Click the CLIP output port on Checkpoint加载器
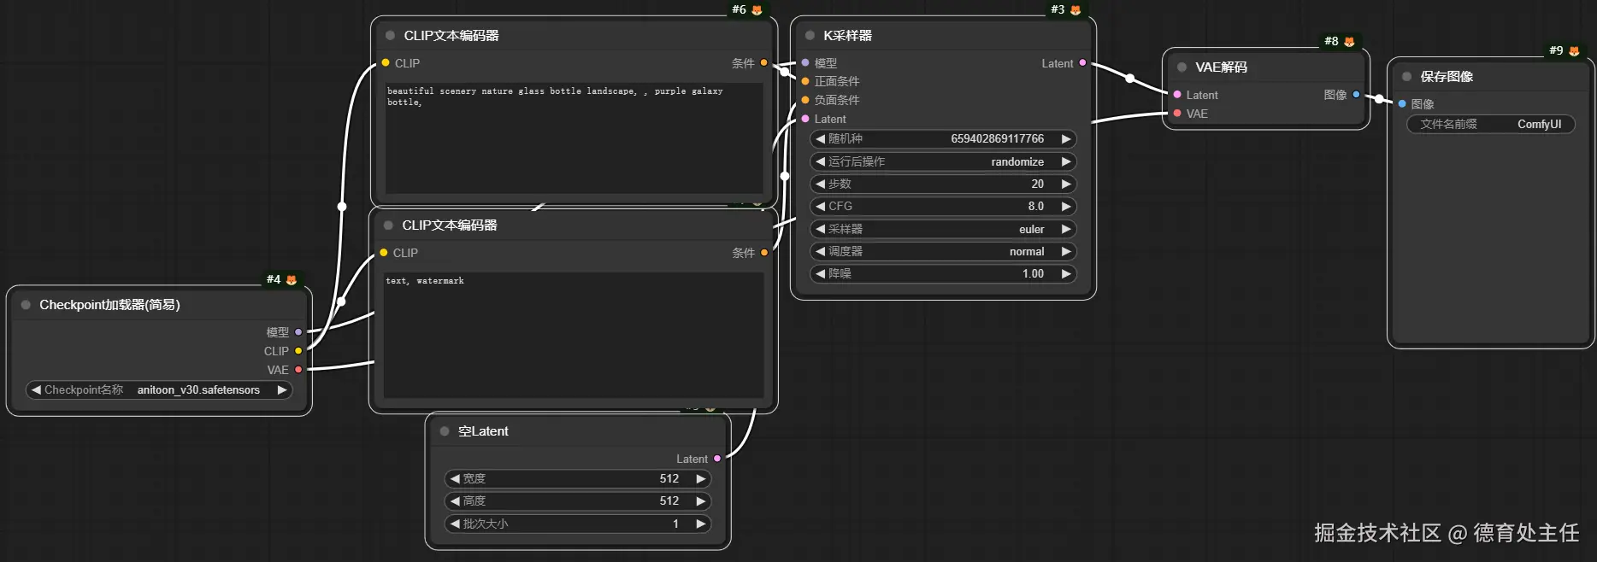The width and height of the screenshot is (1597, 562). (x=298, y=351)
